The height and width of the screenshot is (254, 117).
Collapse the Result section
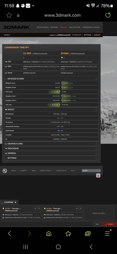tap(96, 110)
